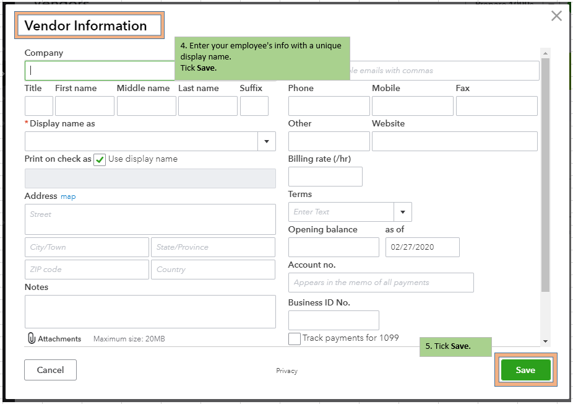The image size is (573, 404).
Task: Focus the Website field
Action: [x=455, y=141]
